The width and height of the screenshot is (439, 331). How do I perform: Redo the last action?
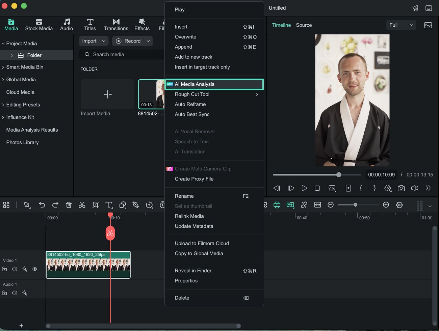[x=55, y=205]
